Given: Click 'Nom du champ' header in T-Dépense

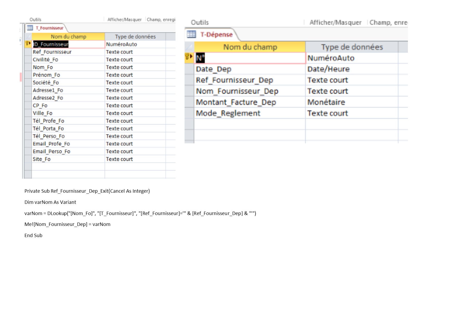Looking at the screenshot, I should tap(250, 47).
